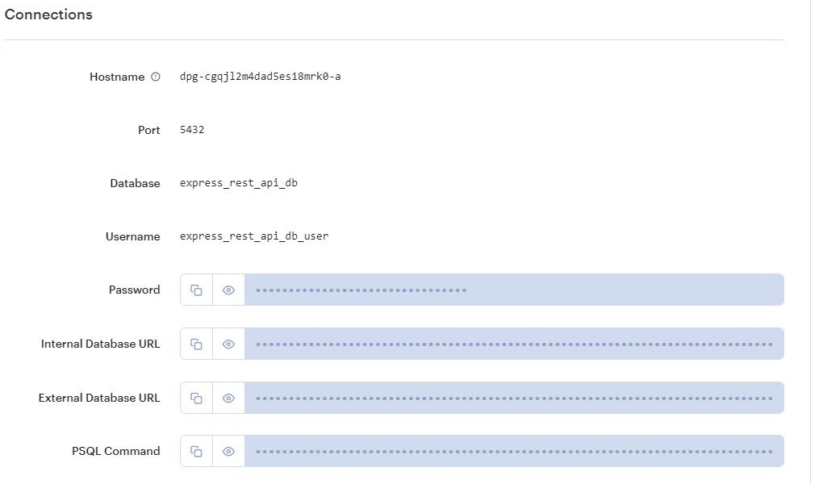Show the External Database URL

click(228, 397)
